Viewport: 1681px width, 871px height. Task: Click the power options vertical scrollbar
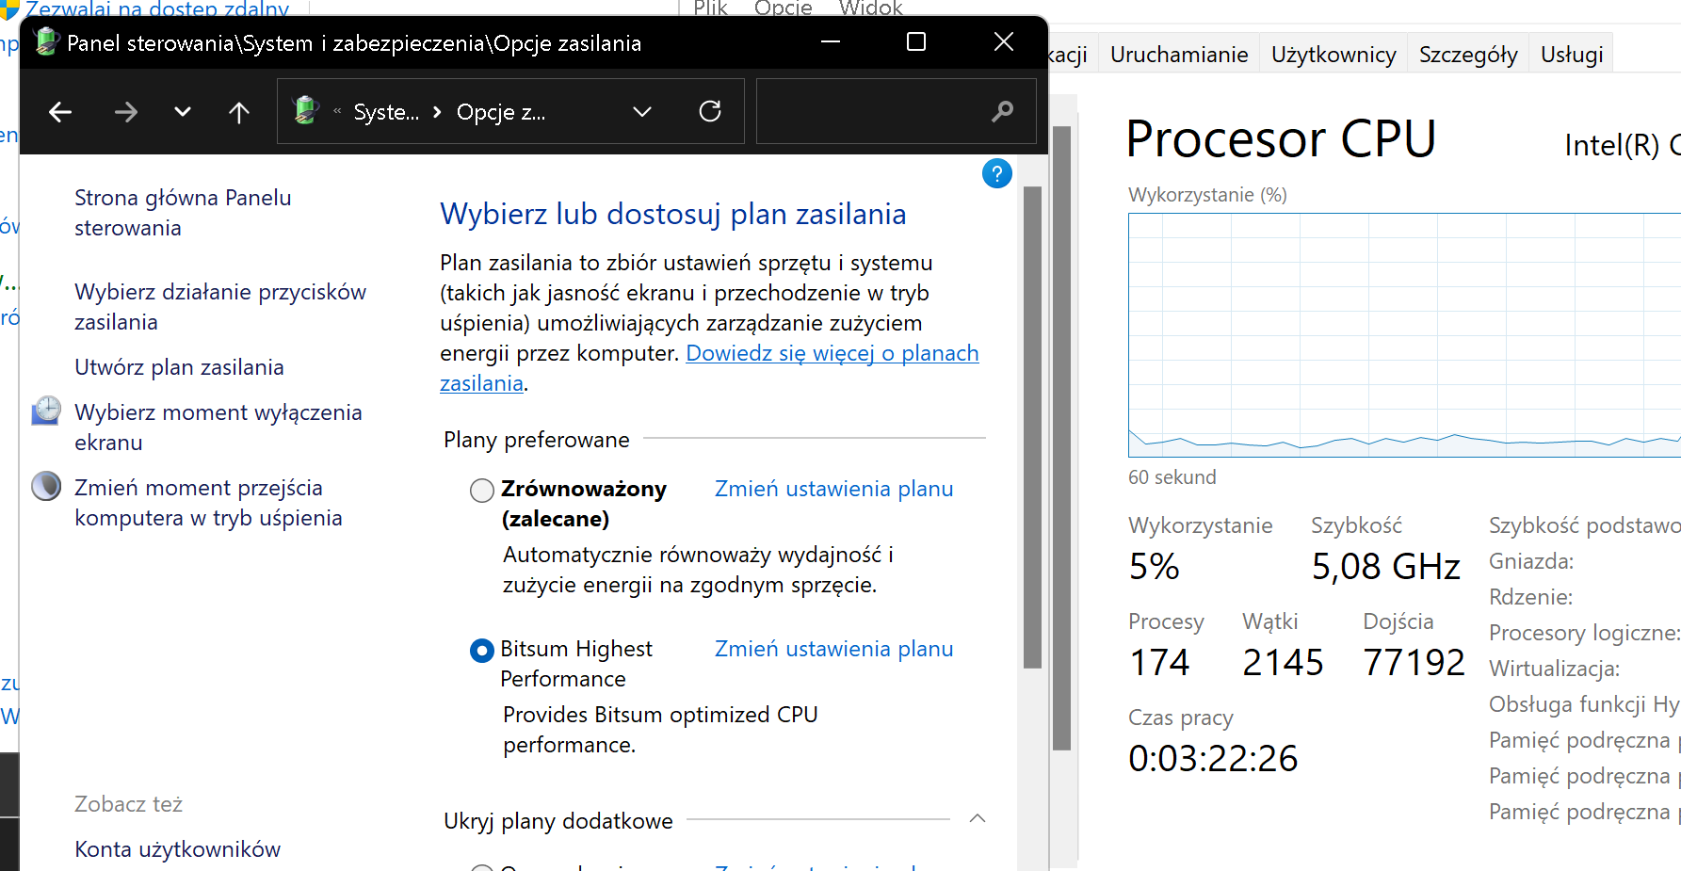[1032, 427]
